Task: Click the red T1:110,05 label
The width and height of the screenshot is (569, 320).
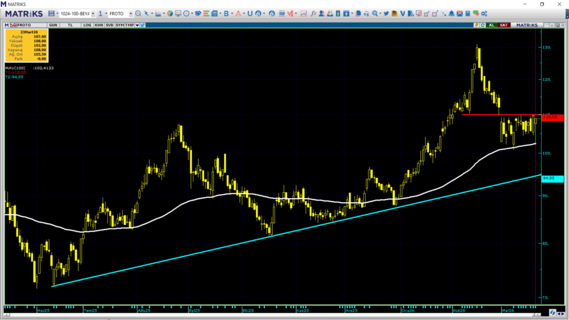Action: click(16, 73)
